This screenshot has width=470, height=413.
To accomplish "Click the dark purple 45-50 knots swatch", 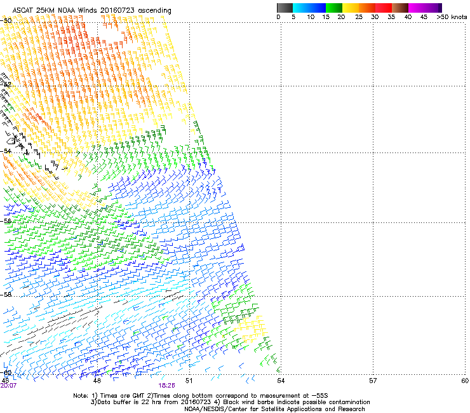I will point(433,8).
